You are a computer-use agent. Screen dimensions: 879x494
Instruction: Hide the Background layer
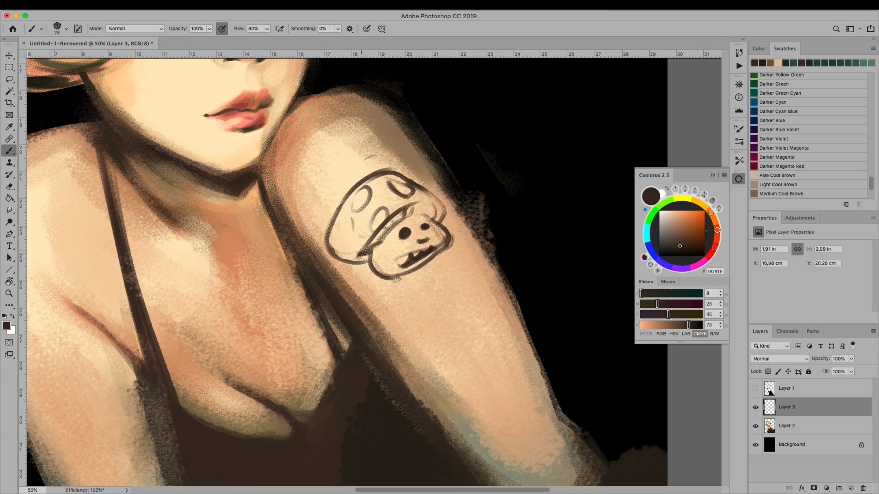(x=755, y=445)
